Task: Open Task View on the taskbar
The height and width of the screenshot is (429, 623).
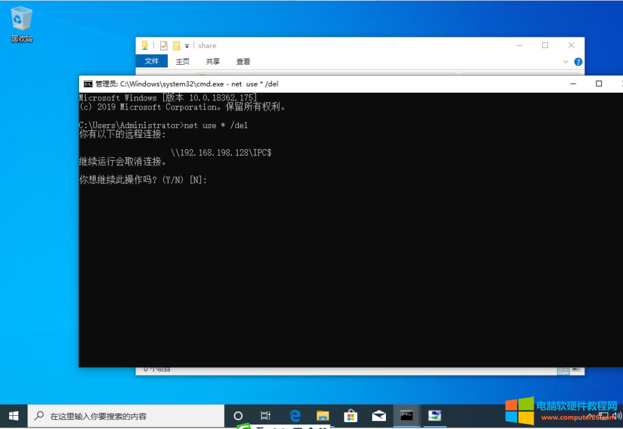Action: (x=265, y=416)
